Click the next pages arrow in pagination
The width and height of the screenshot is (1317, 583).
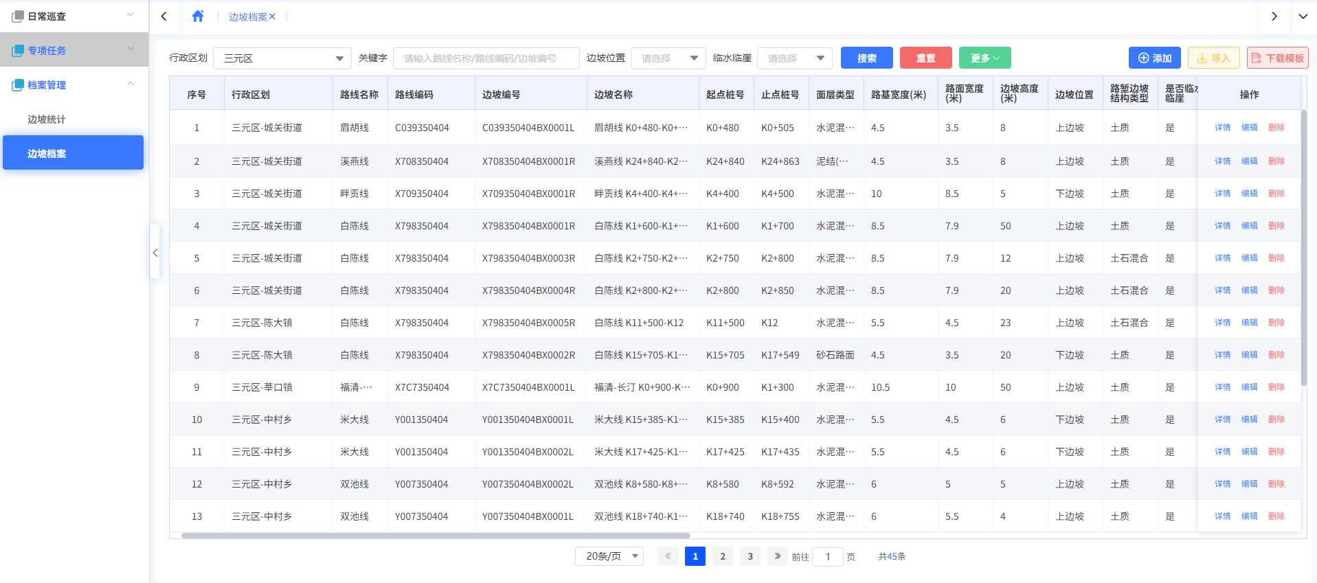pyautogui.click(x=778, y=556)
